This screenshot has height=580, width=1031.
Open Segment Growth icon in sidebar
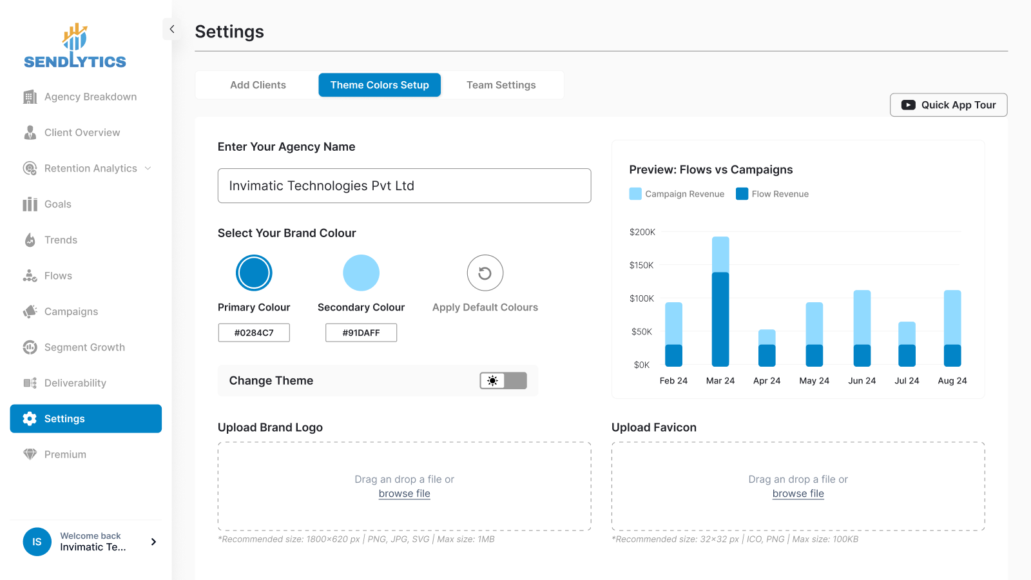click(30, 347)
